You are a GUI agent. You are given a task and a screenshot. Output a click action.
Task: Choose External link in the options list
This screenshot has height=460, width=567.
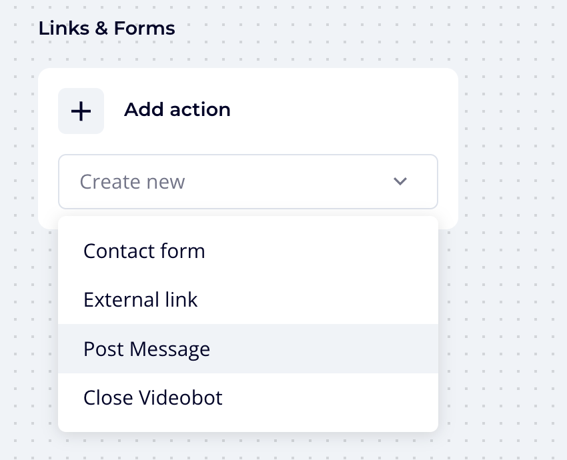click(140, 300)
